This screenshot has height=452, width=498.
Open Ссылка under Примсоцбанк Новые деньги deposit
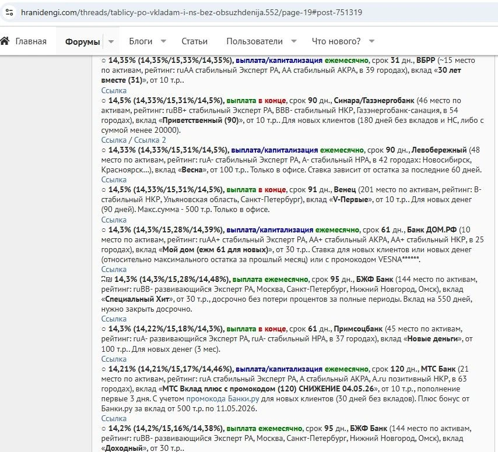click(x=114, y=359)
